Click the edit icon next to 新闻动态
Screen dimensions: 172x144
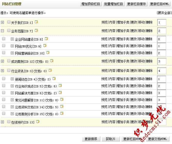point(54,79)
